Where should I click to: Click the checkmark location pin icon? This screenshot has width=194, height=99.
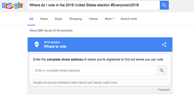(x=37, y=44)
